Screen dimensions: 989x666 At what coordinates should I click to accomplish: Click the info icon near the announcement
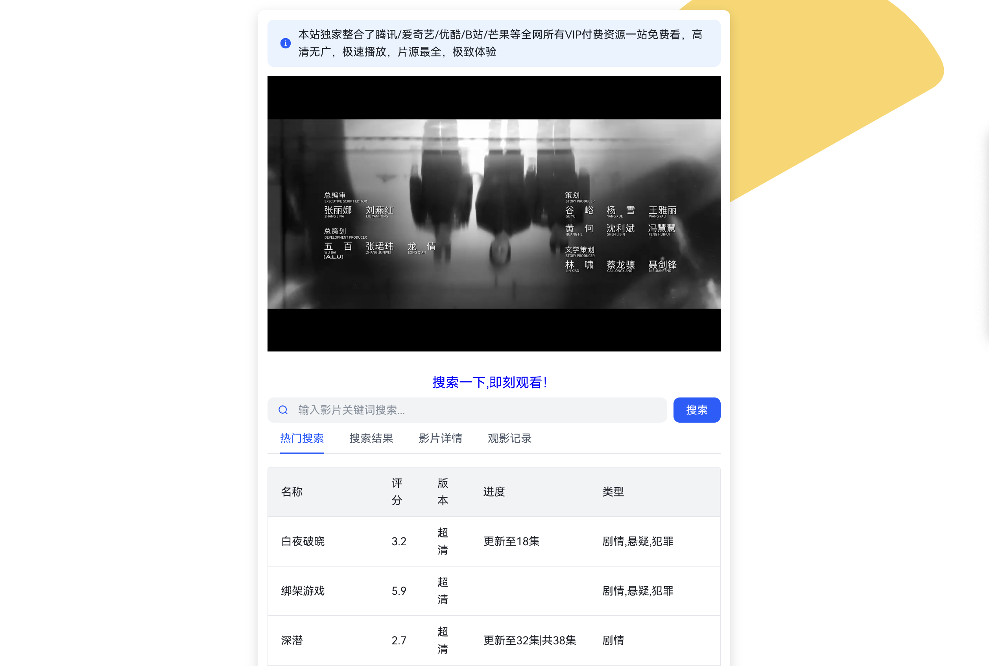286,43
